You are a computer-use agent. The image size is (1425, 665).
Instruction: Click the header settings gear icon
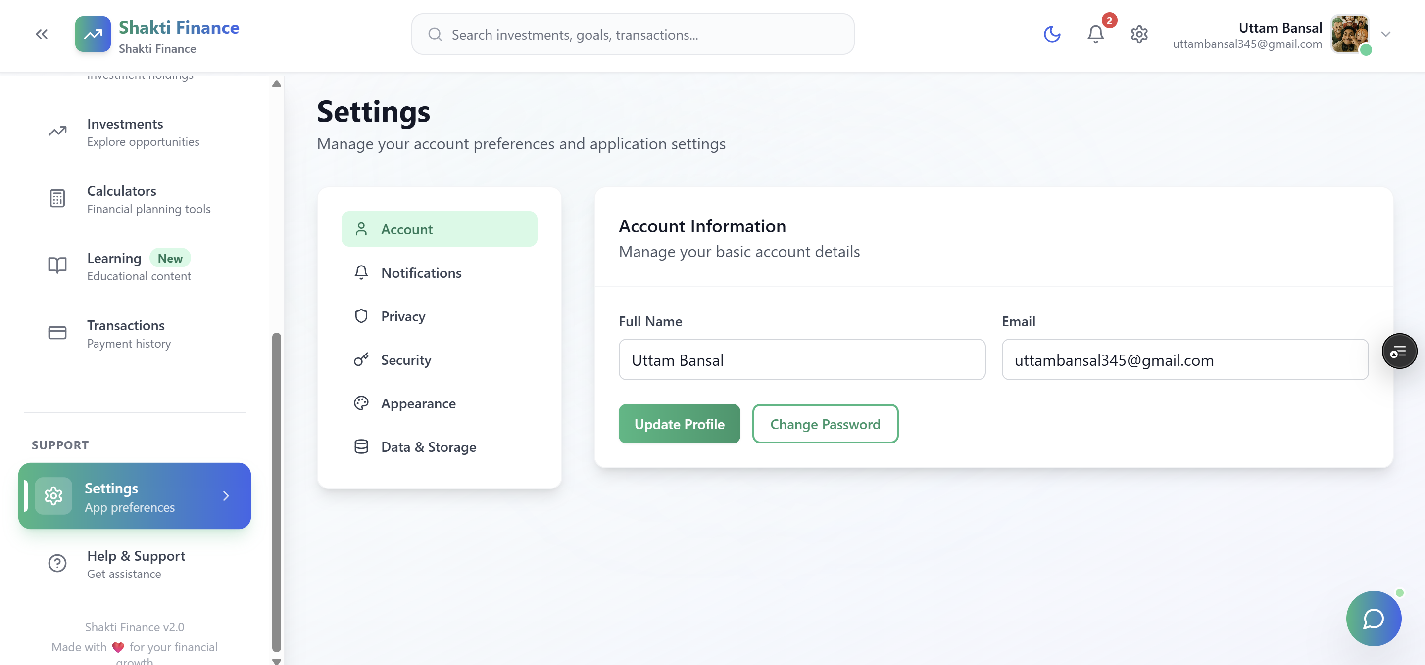(1139, 34)
